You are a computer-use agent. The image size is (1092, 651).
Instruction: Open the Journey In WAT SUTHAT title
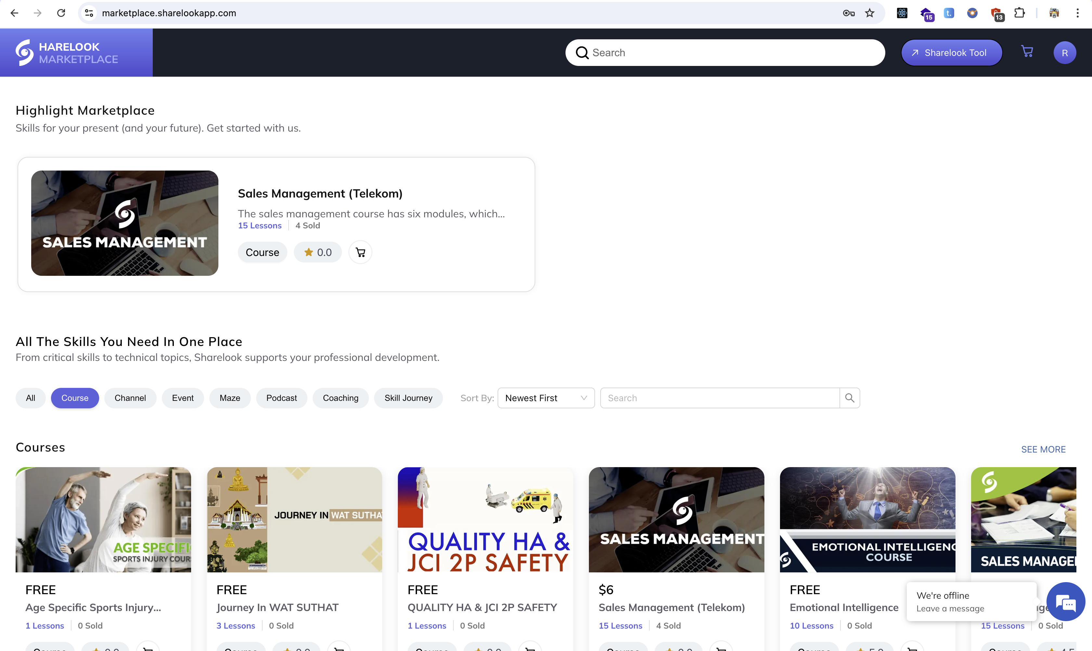point(278,607)
